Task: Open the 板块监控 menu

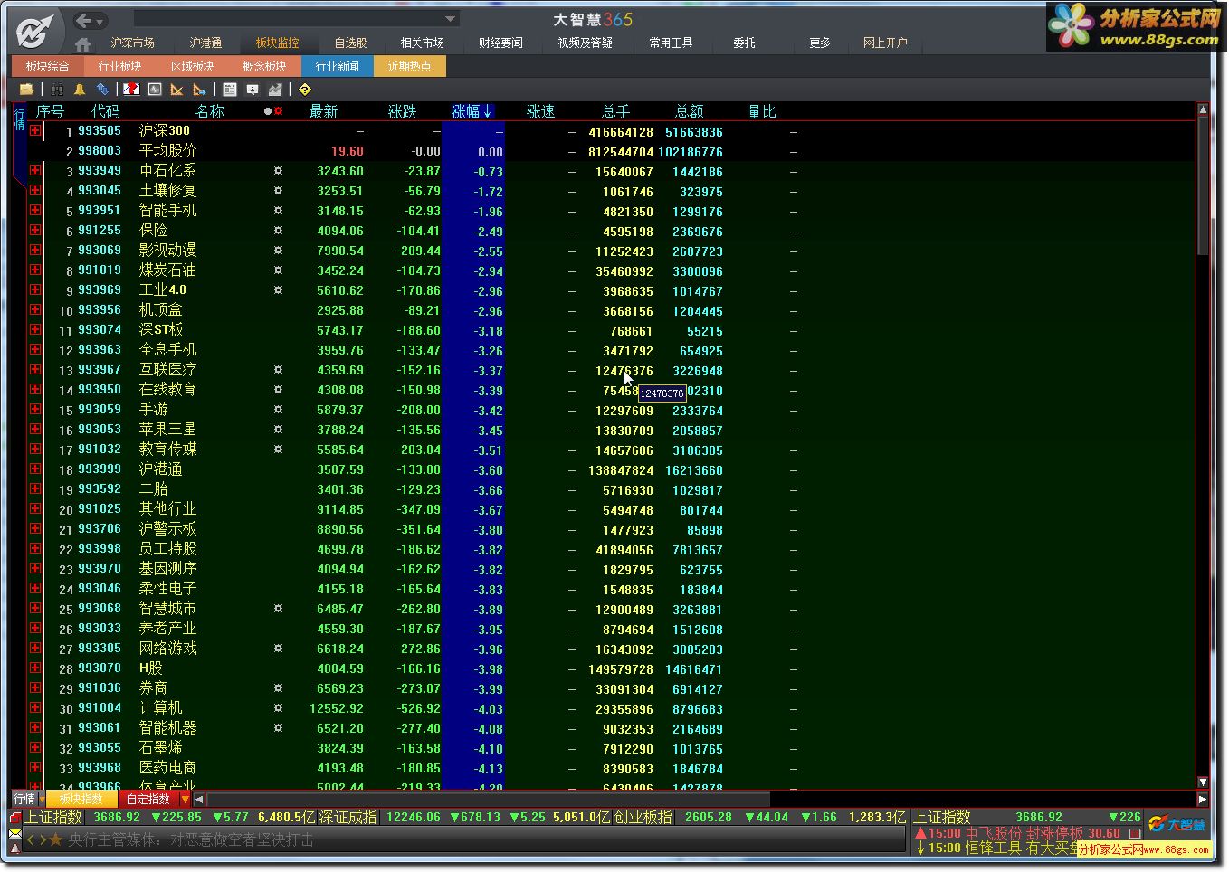Action: (x=277, y=43)
